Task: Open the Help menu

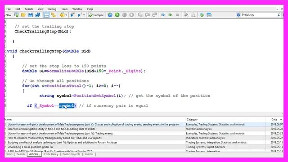Action: coord(90,9)
